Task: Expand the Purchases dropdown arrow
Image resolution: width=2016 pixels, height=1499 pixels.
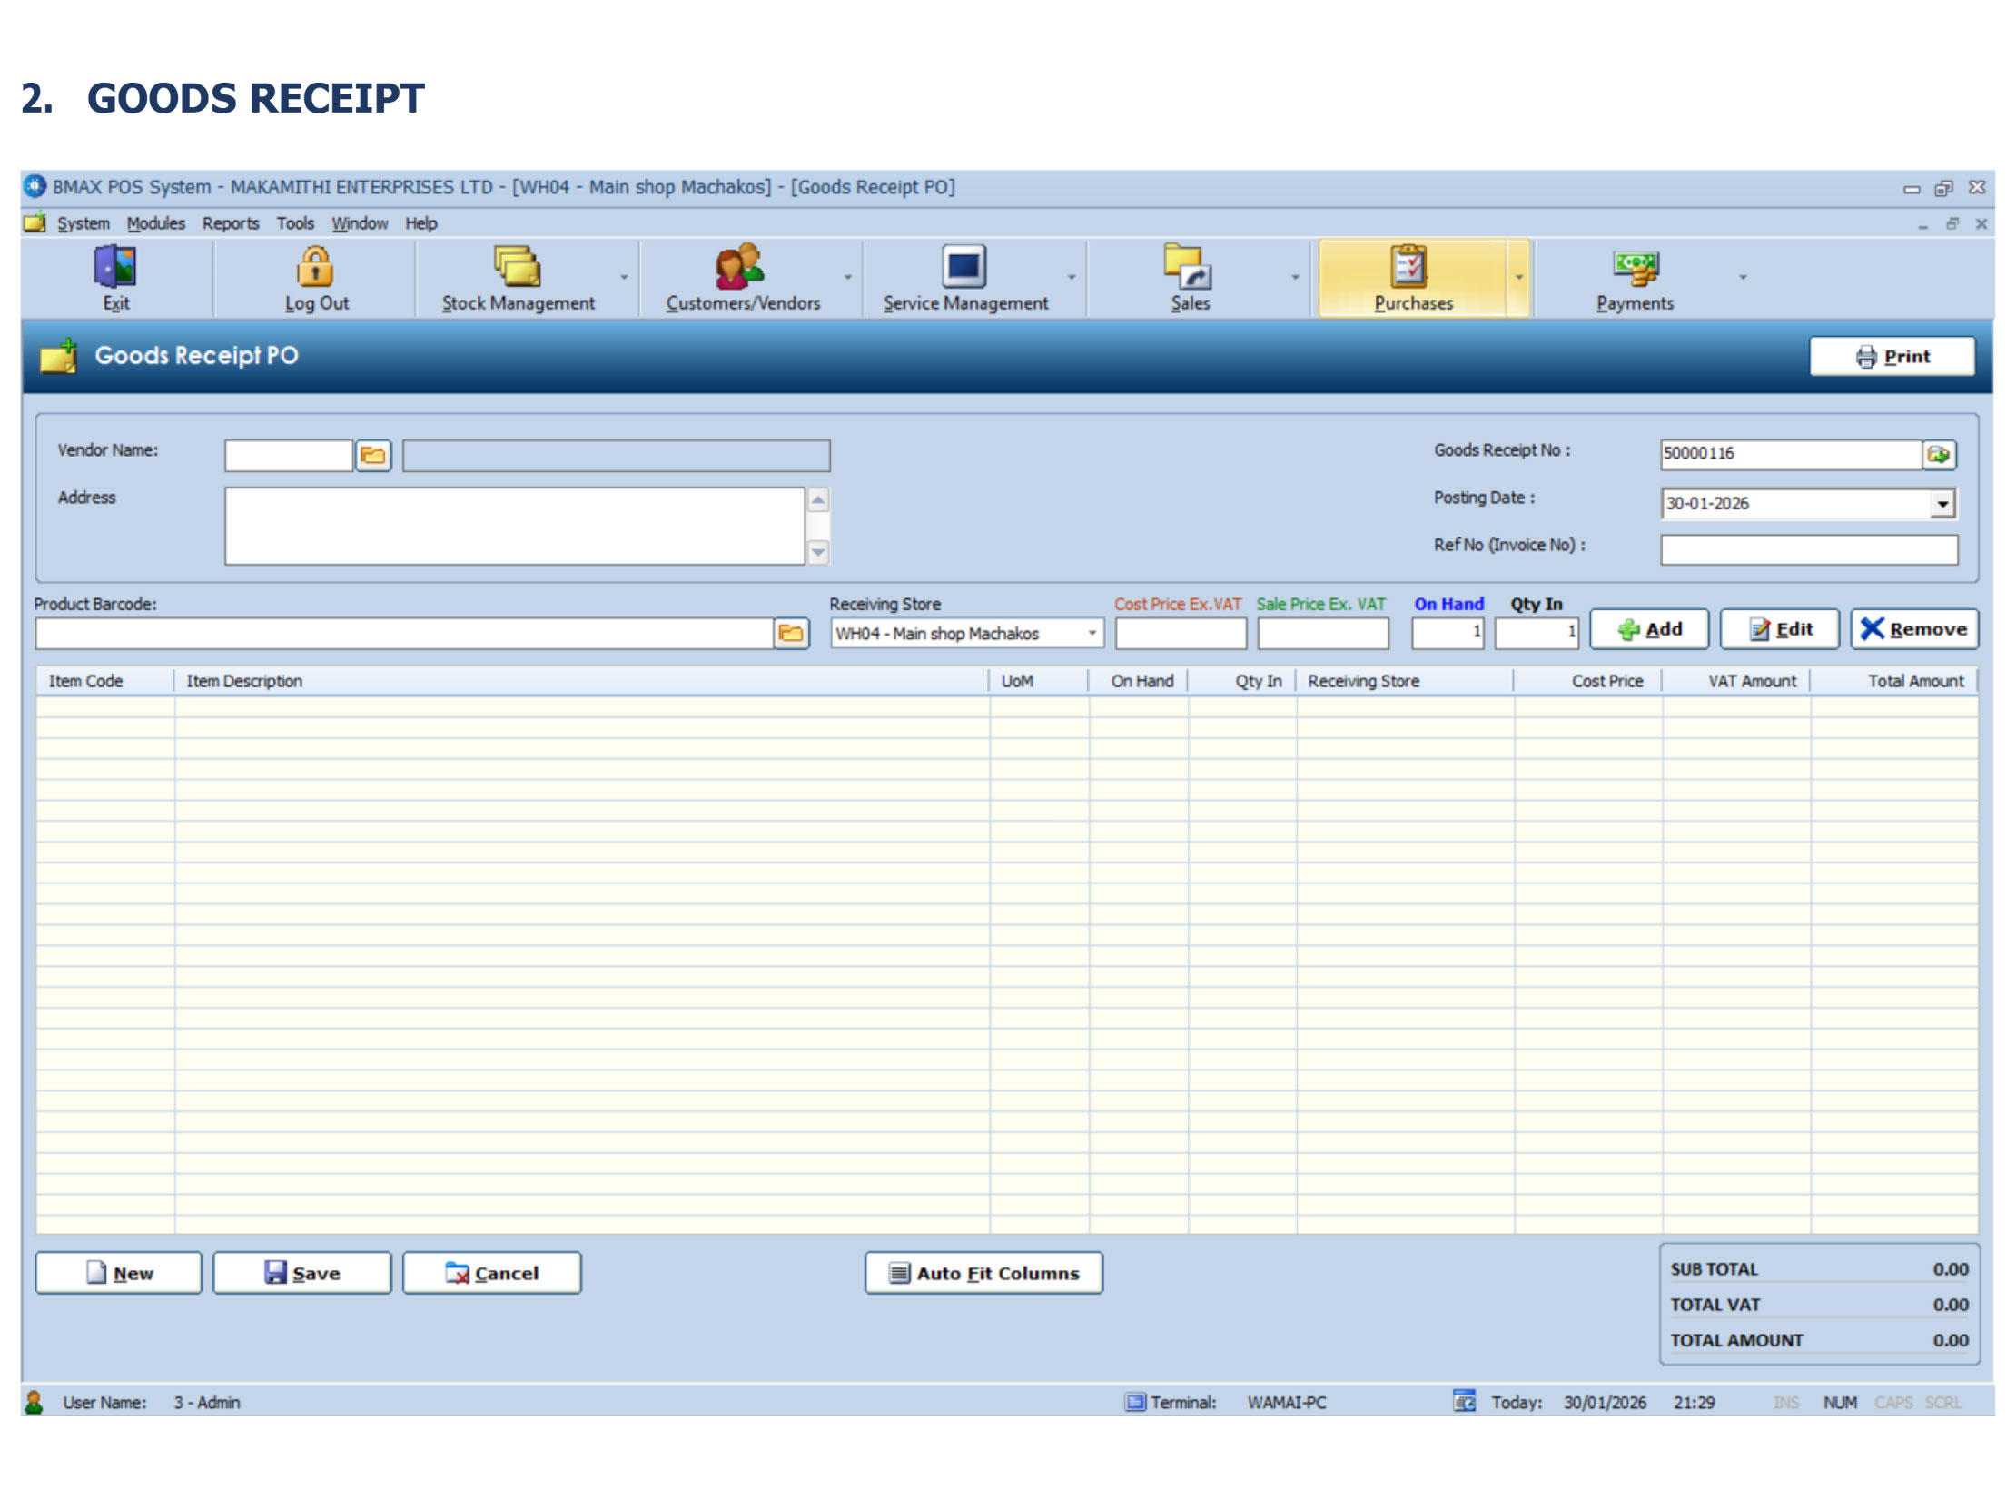Action: 1519,278
